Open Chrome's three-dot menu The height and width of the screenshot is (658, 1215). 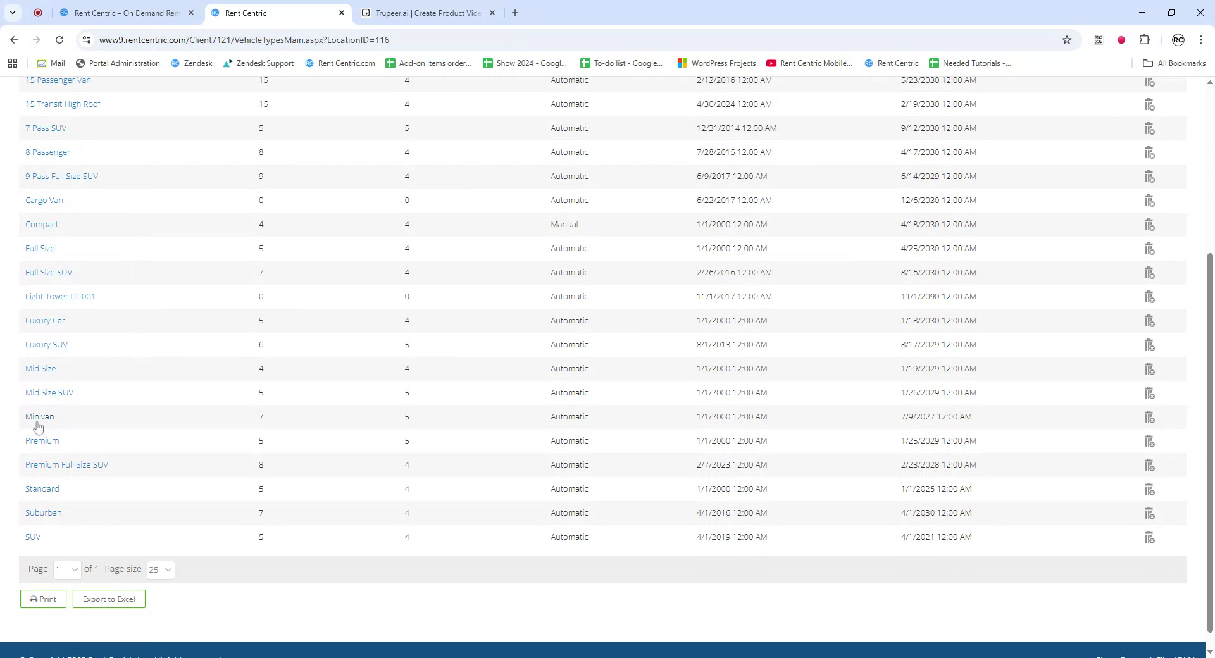1200,39
